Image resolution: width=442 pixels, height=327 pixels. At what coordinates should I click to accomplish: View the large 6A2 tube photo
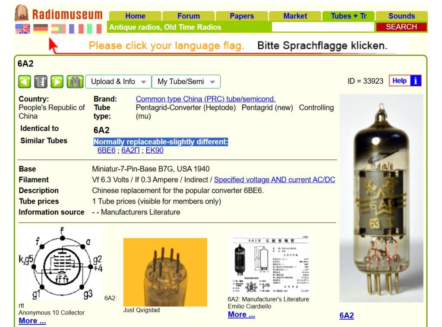(x=381, y=198)
